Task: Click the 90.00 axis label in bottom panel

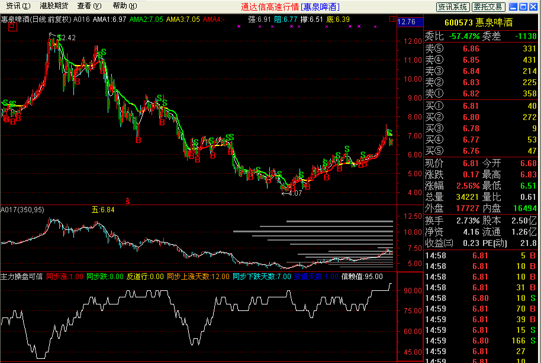Action: coord(413,291)
